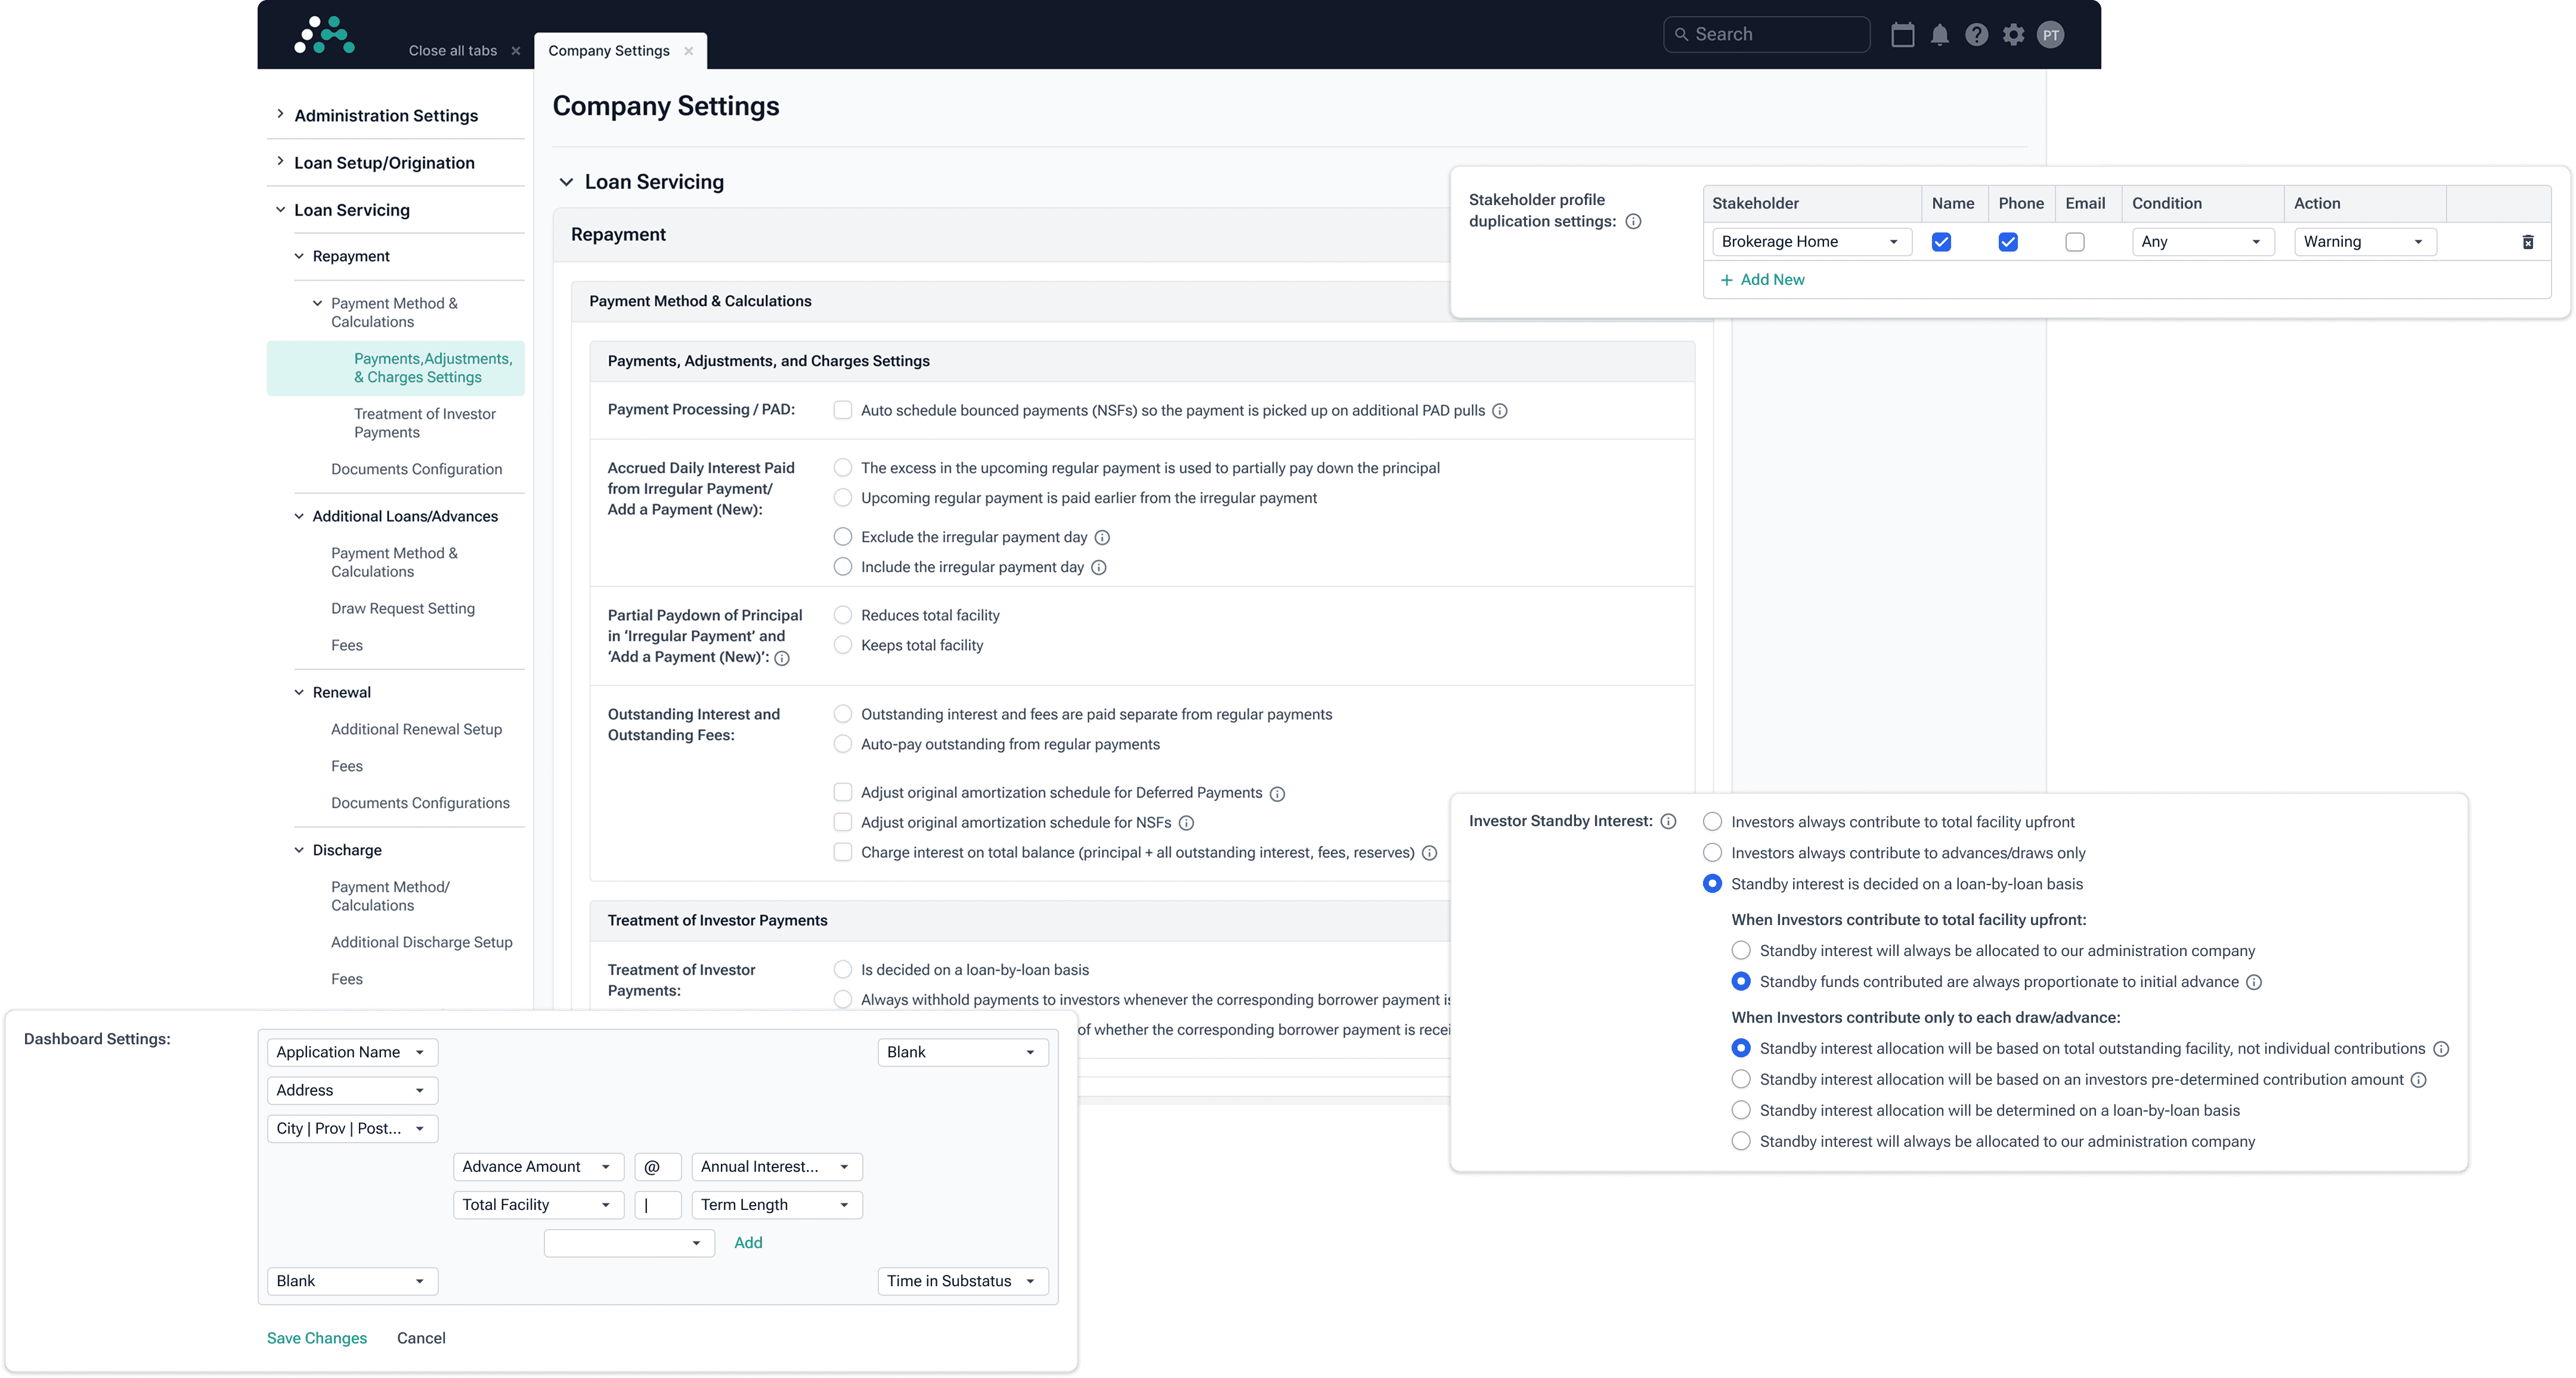
Task: Click info icon next to Stakeholder duplication settings
Action: click(x=1633, y=222)
